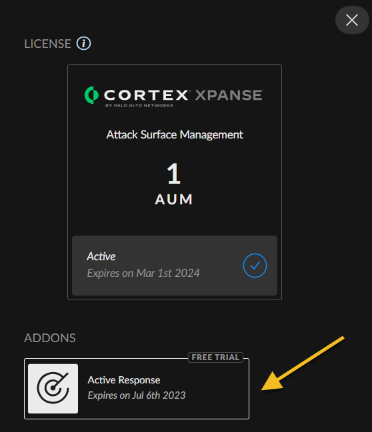This screenshot has width=372, height=432.
Task: Select the Active Response addon card
Action: tap(137, 389)
